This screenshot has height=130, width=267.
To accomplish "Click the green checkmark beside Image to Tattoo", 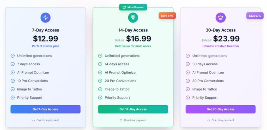I will pos(100,89).
